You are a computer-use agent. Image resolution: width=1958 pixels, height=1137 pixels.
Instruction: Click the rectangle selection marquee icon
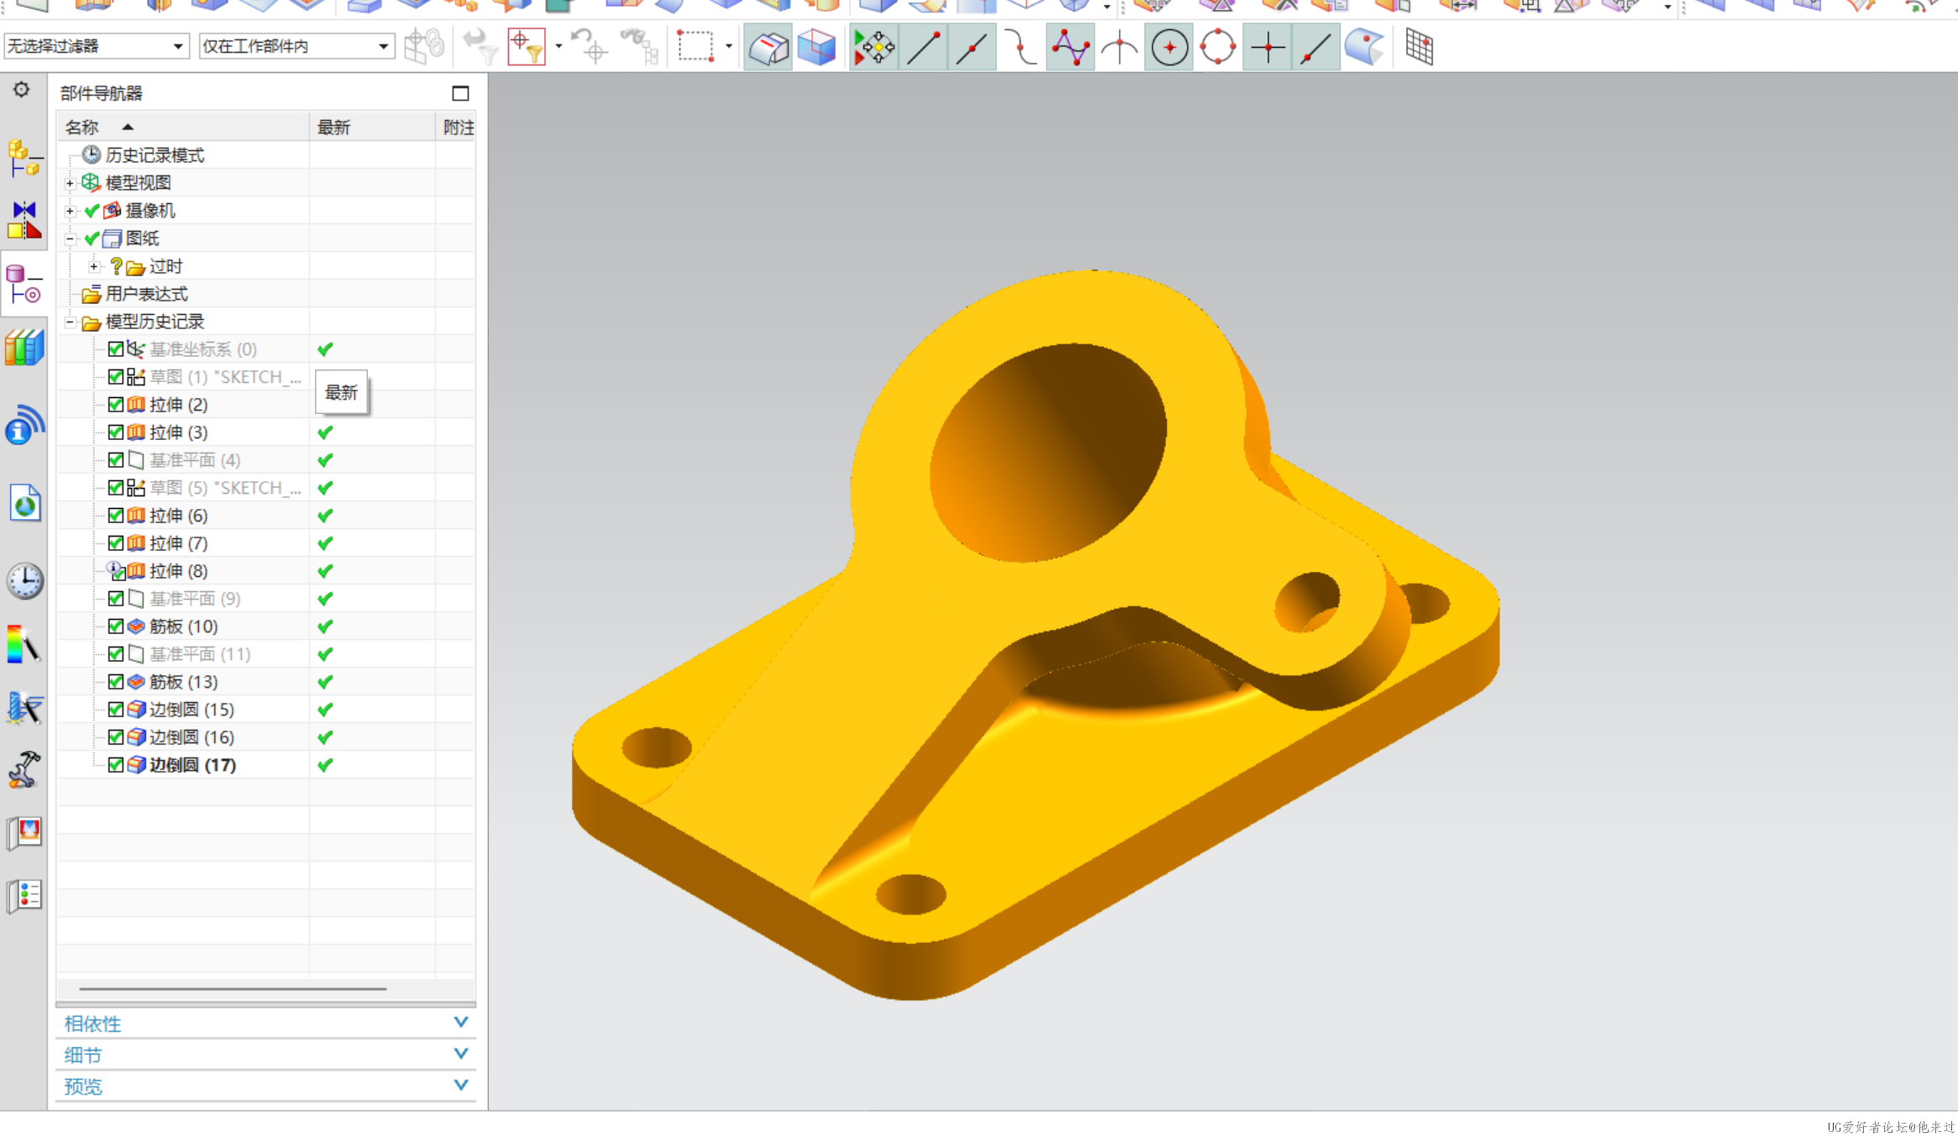click(x=696, y=46)
